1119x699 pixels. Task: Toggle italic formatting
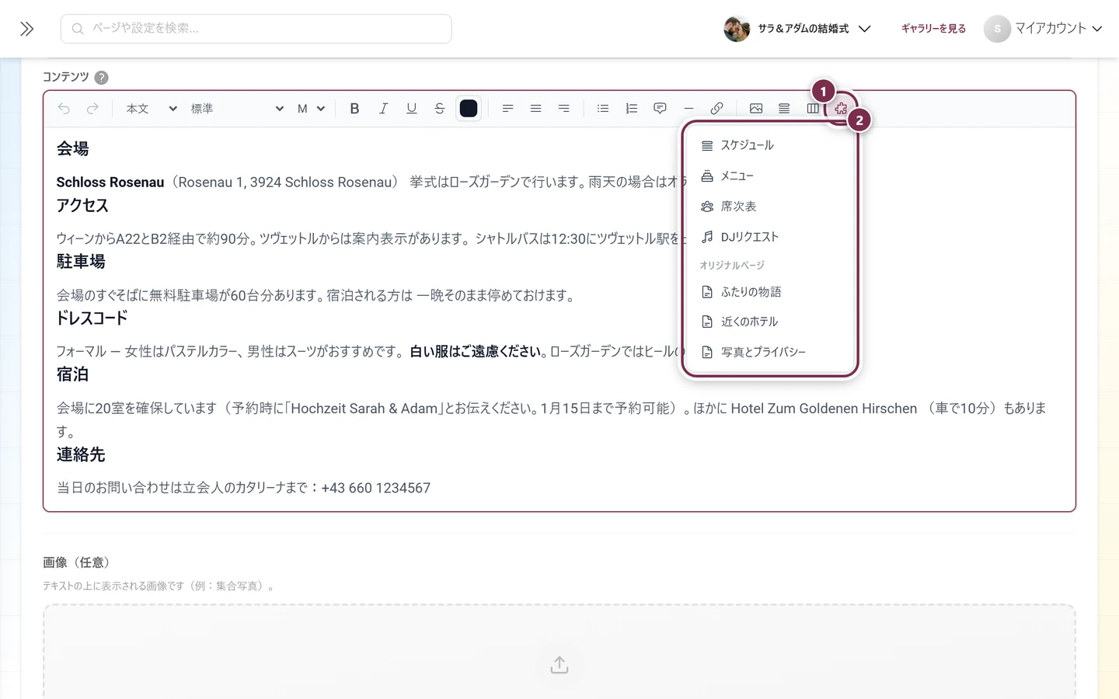383,109
